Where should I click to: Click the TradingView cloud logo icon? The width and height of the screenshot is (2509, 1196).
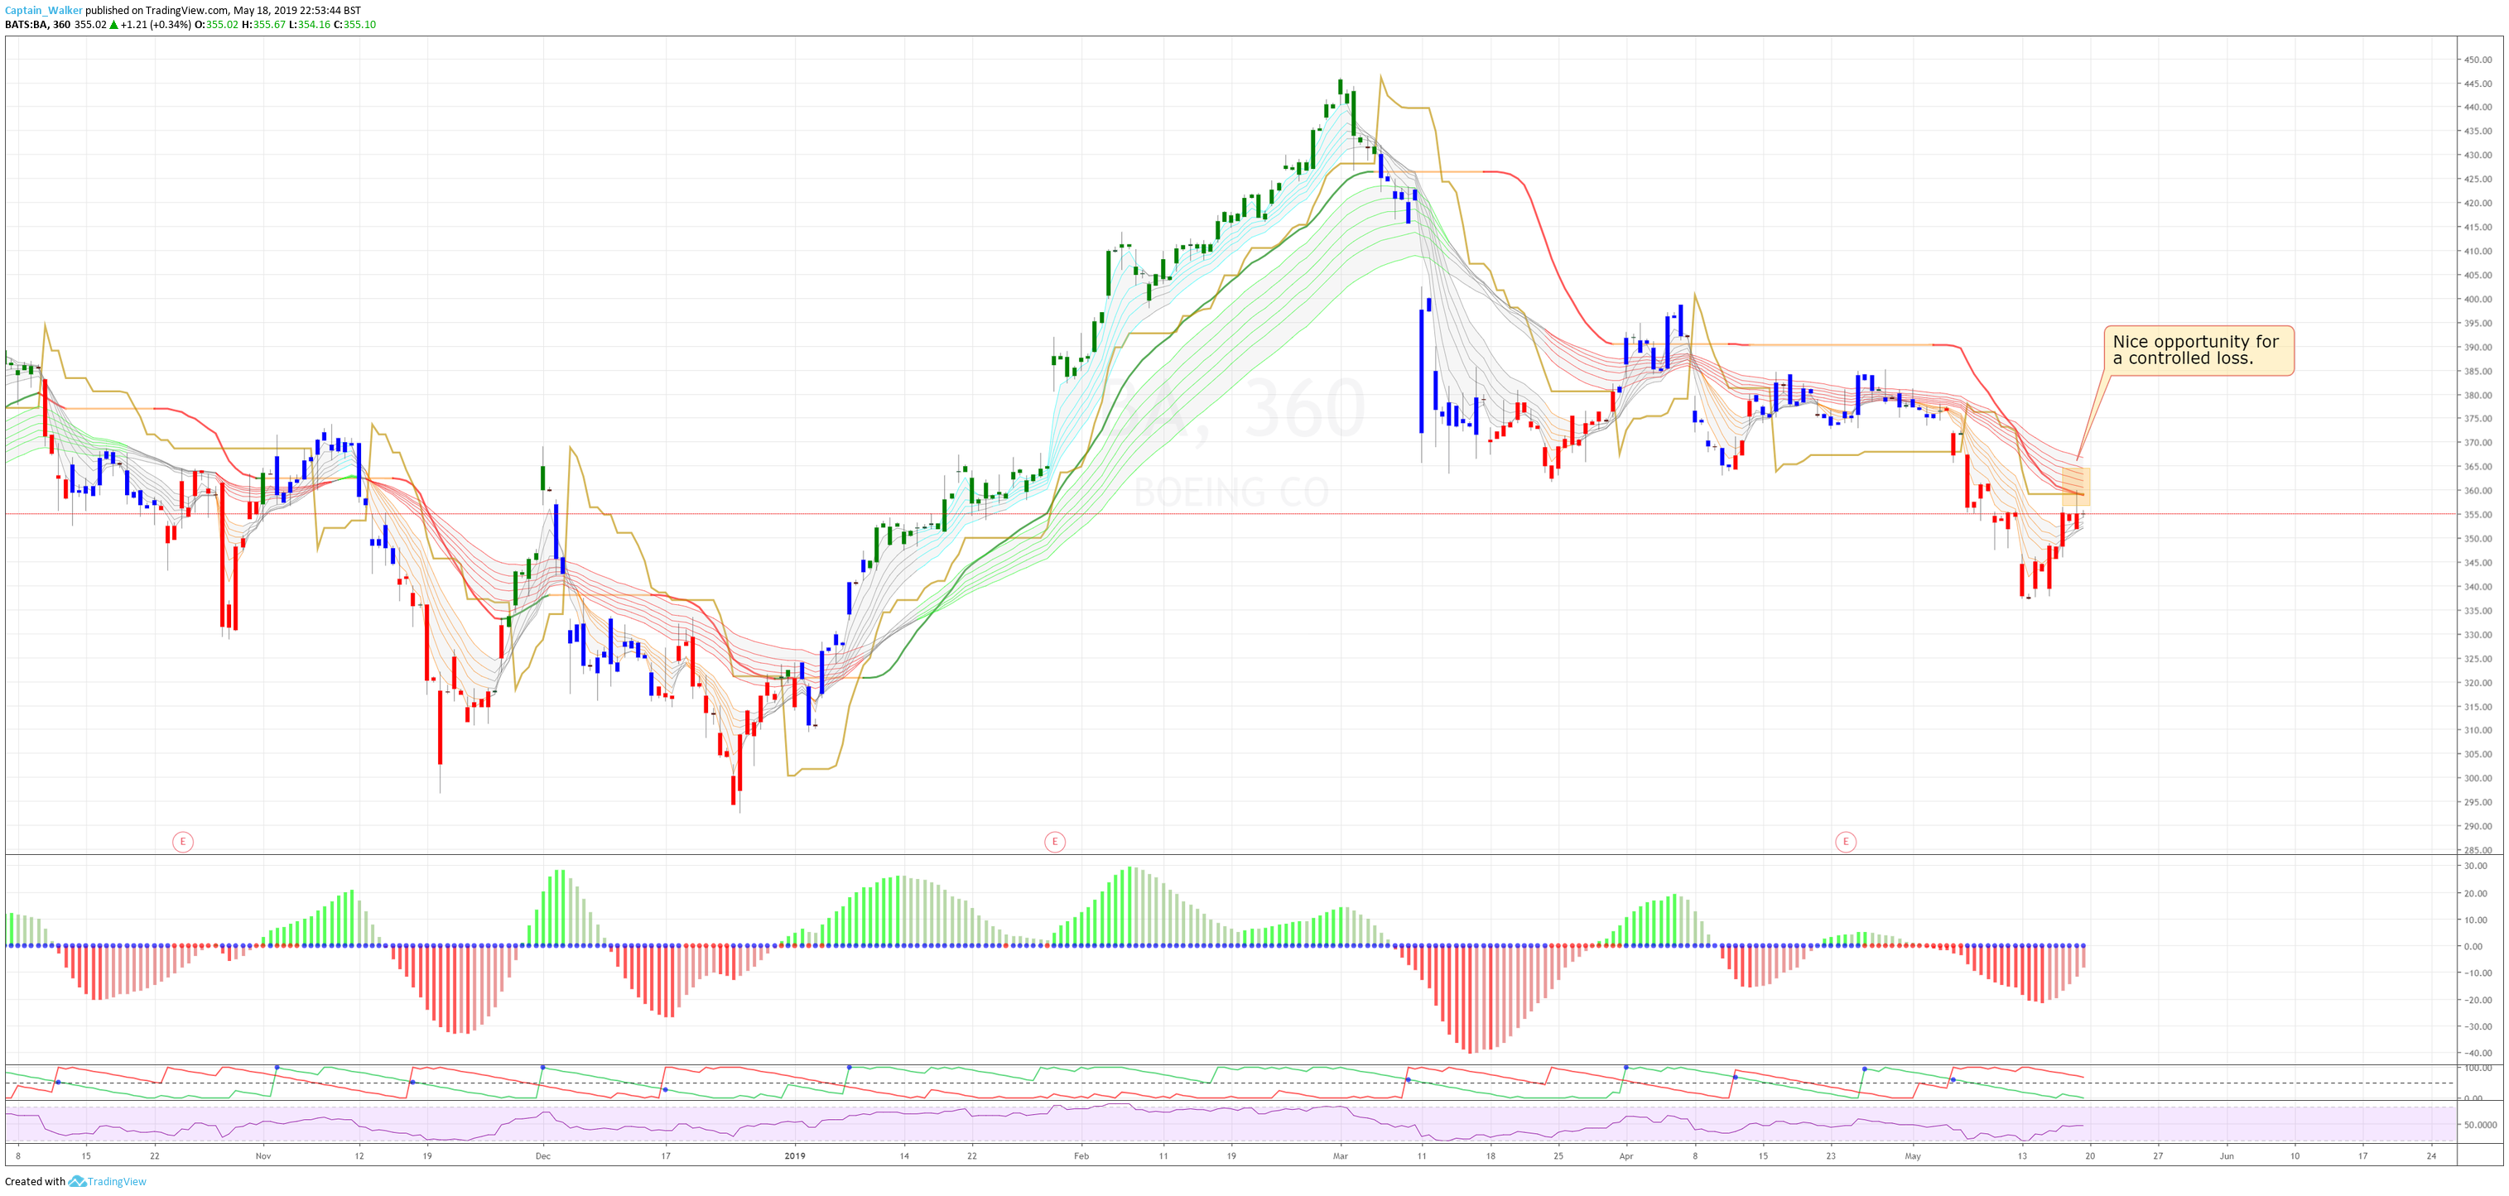tap(77, 1181)
